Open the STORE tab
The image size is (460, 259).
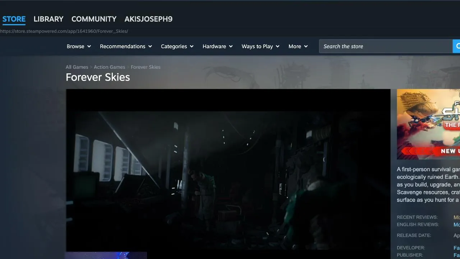[14, 19]
